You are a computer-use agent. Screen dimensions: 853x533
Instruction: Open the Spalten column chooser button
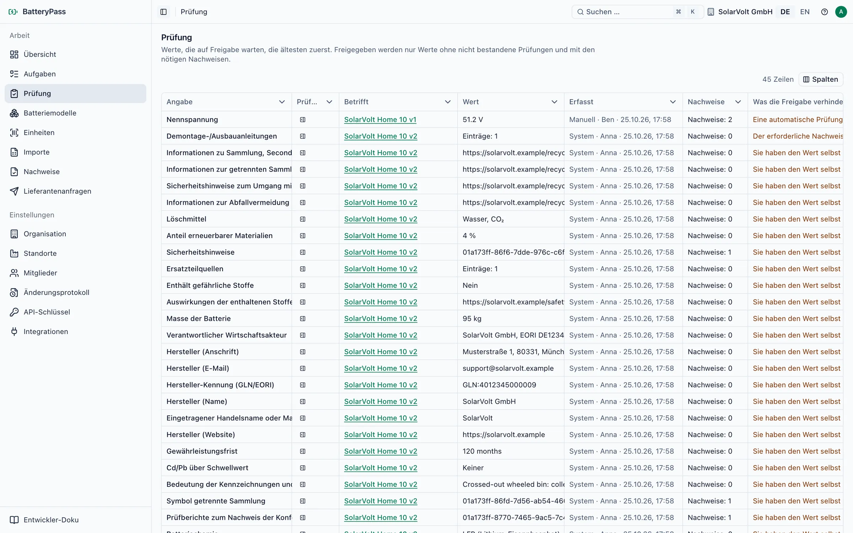click(x=821, y=79)
